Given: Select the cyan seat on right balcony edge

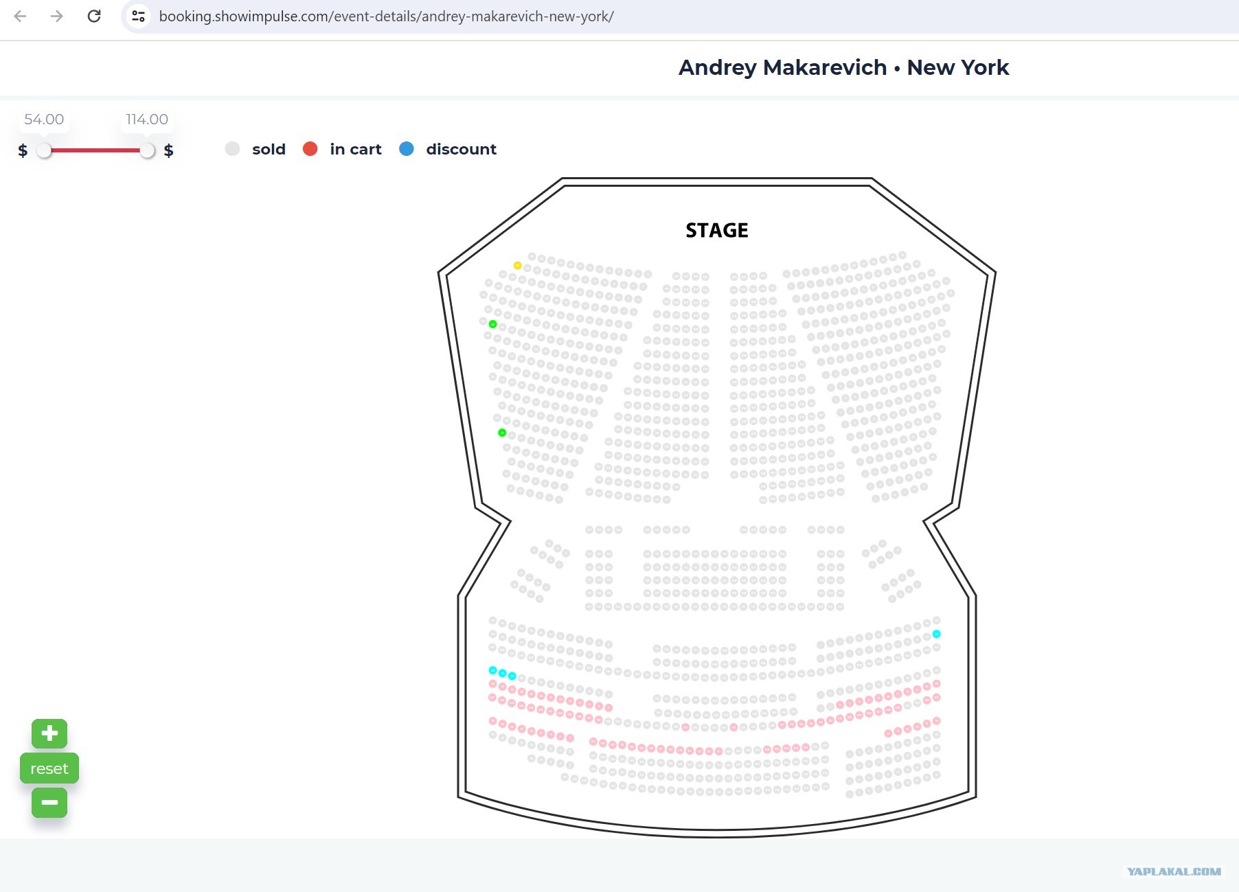Looking at the screenshot, I should pos(936,634).
